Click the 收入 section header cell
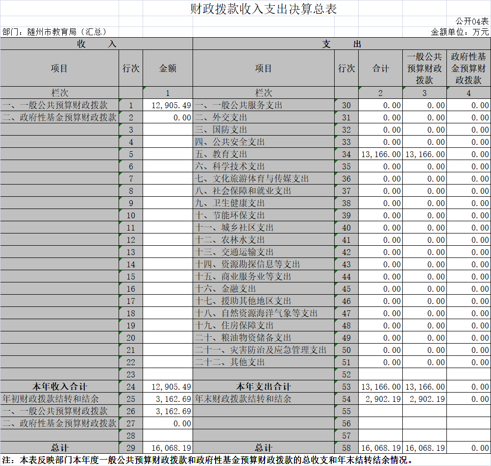Screen dimensions: 491x466 point(97,44)
